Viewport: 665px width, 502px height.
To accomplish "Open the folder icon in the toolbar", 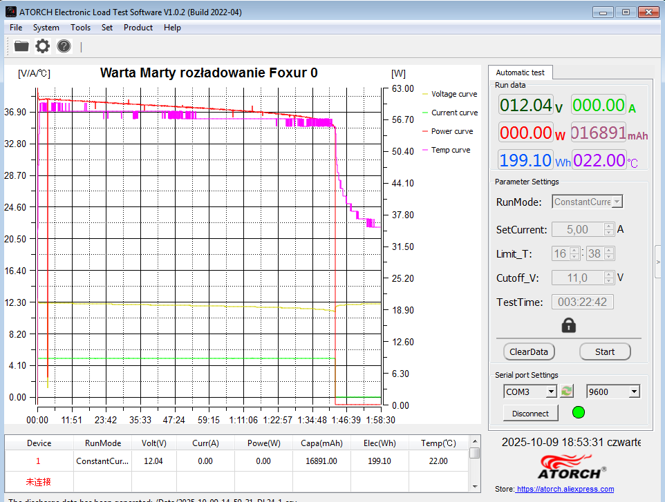I will click(x=21, y=46).
